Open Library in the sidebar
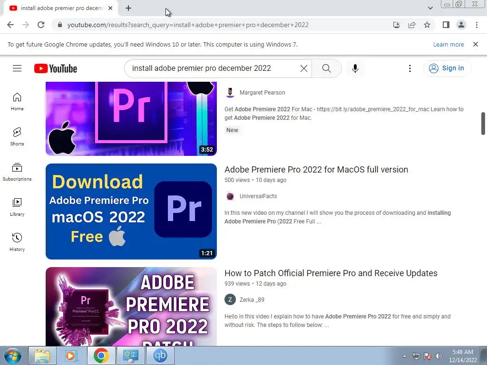This screenshot has height=365, width=487. [x=17, y=207]
